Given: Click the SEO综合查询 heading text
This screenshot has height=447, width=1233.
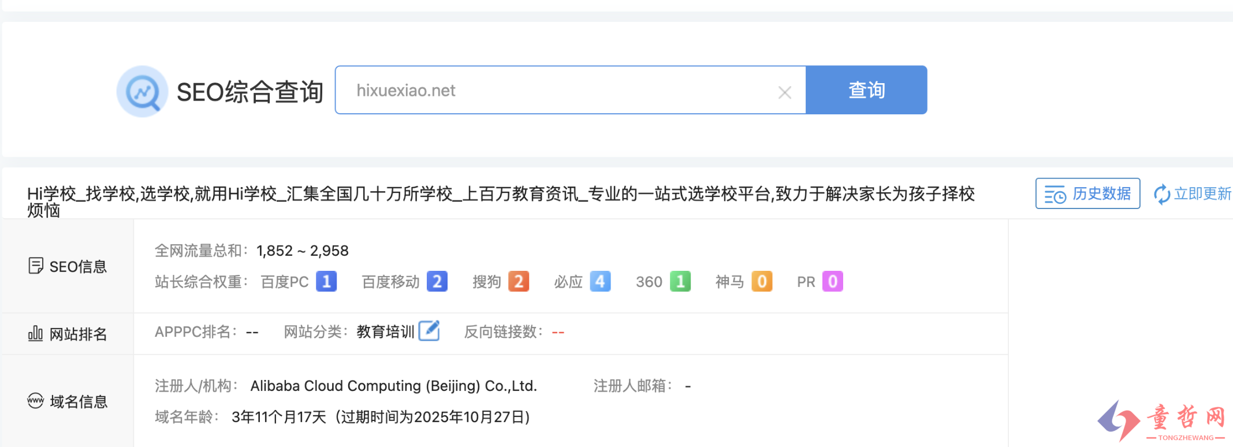Looking at the screenshot, I should (x=250, y=92).
